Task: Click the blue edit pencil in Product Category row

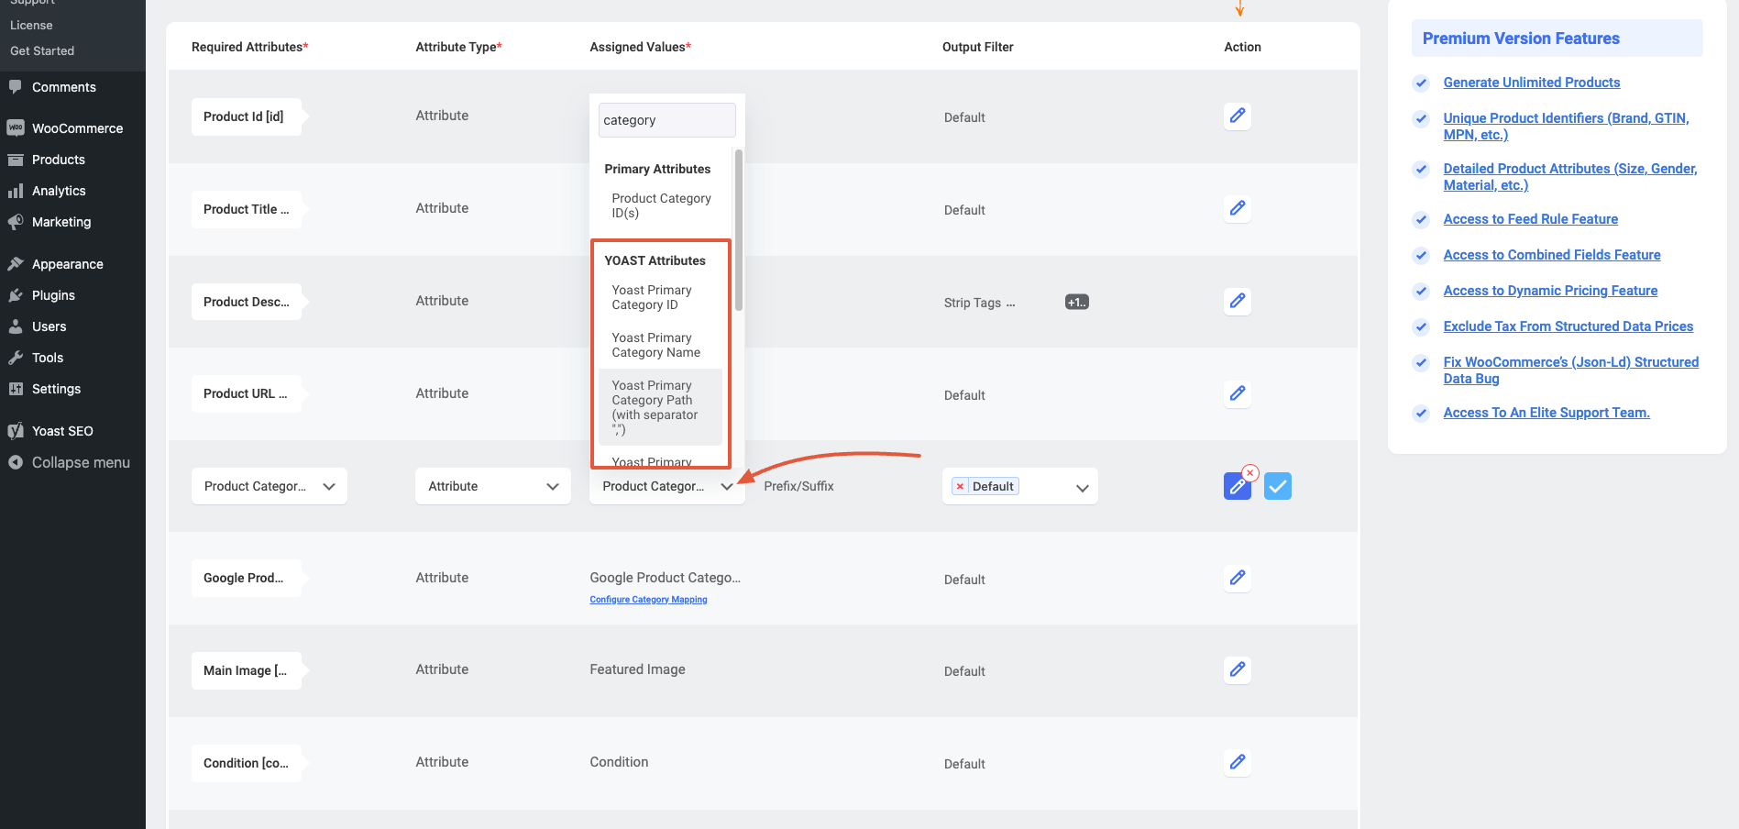Action: [x=1237, y=486]
